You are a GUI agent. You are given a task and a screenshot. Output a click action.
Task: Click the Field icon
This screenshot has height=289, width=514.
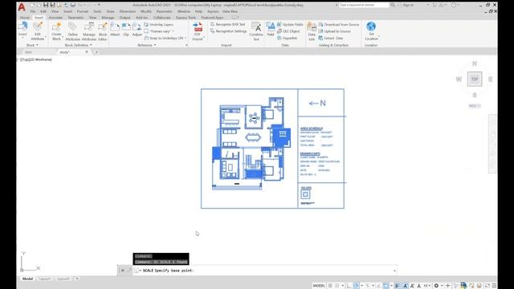(271, 26)
